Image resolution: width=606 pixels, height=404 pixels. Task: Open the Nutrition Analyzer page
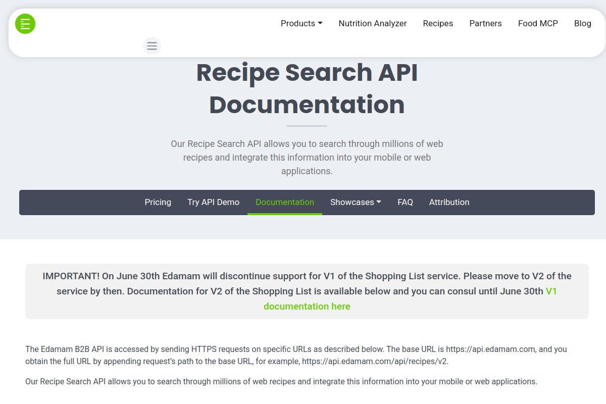(x=373, y=23)
